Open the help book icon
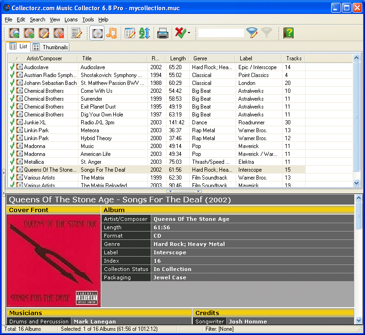365x335 pixels. coord(288,33)
